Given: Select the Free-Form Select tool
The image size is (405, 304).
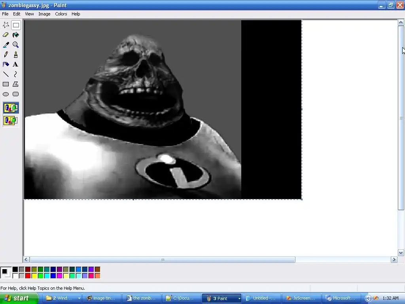Looking at the screenshot, I should pos(6,25).
